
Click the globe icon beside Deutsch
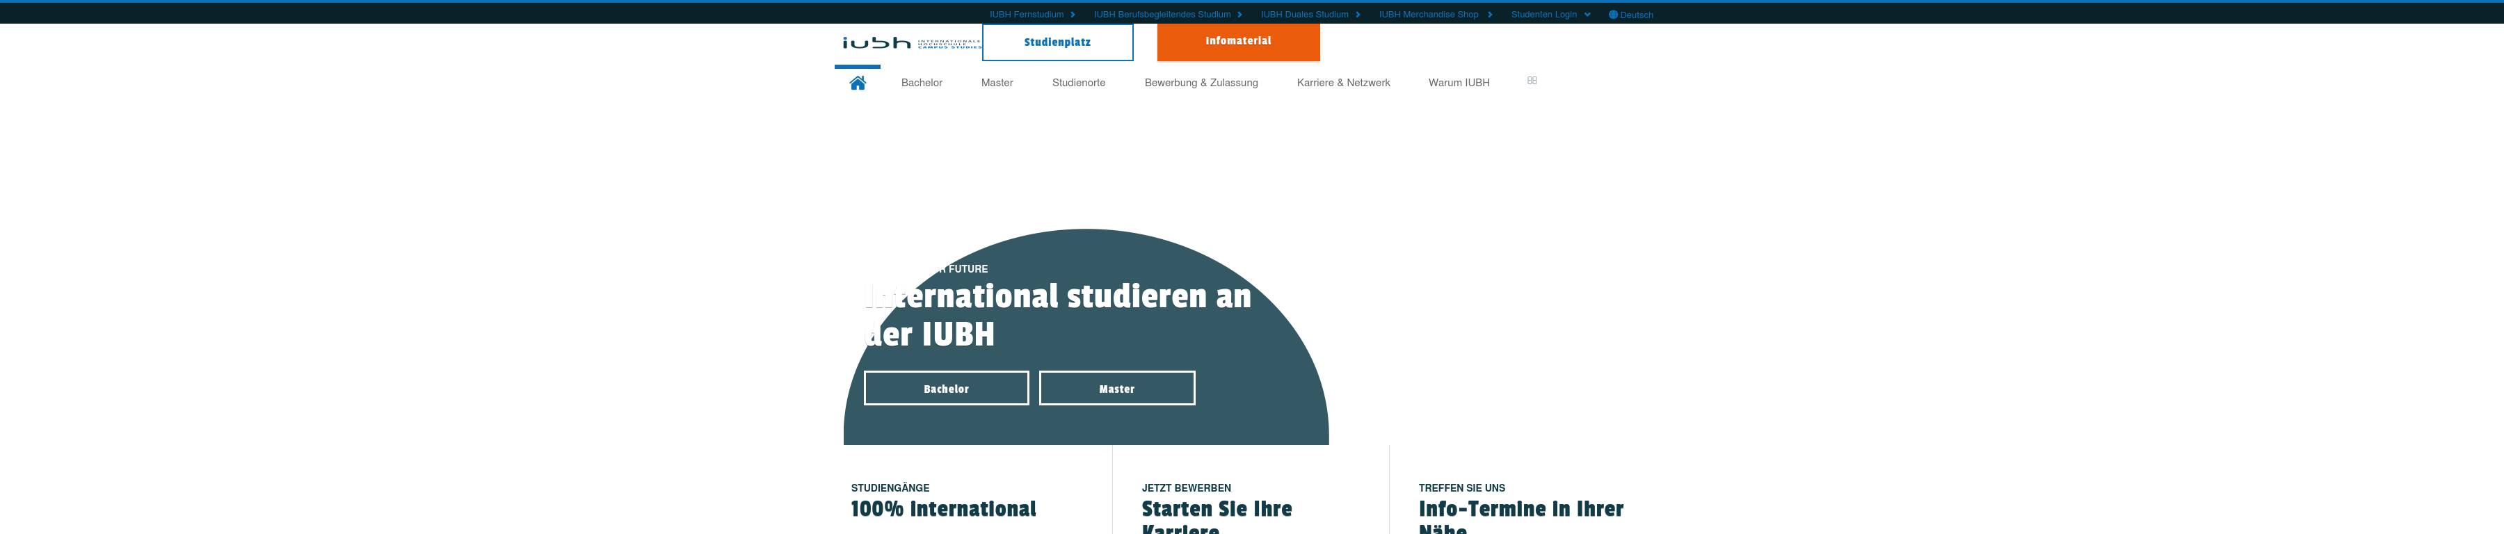(x=1612, y=15)
